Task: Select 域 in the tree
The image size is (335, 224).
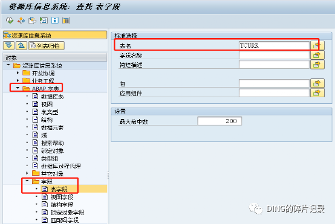Action: (x=44, y=135)
